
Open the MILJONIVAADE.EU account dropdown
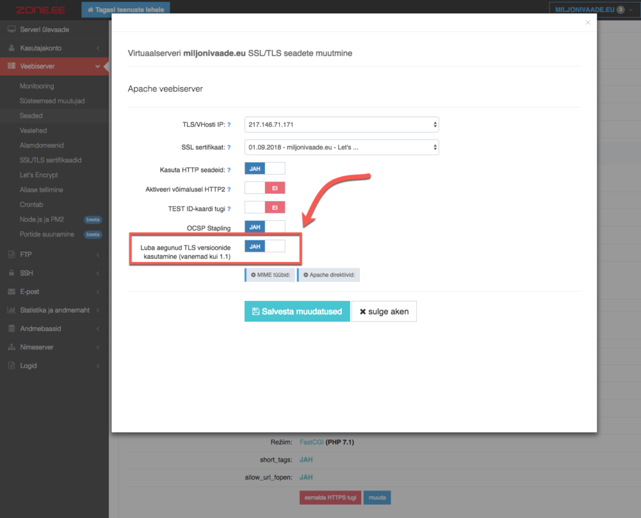[x=594, y=9]
